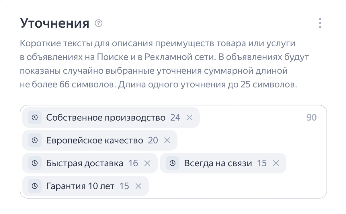This screenshot has width=346, height=214.
Task: Remove the Гарантия 10 лет chip
Action: [x=138, y=186]
